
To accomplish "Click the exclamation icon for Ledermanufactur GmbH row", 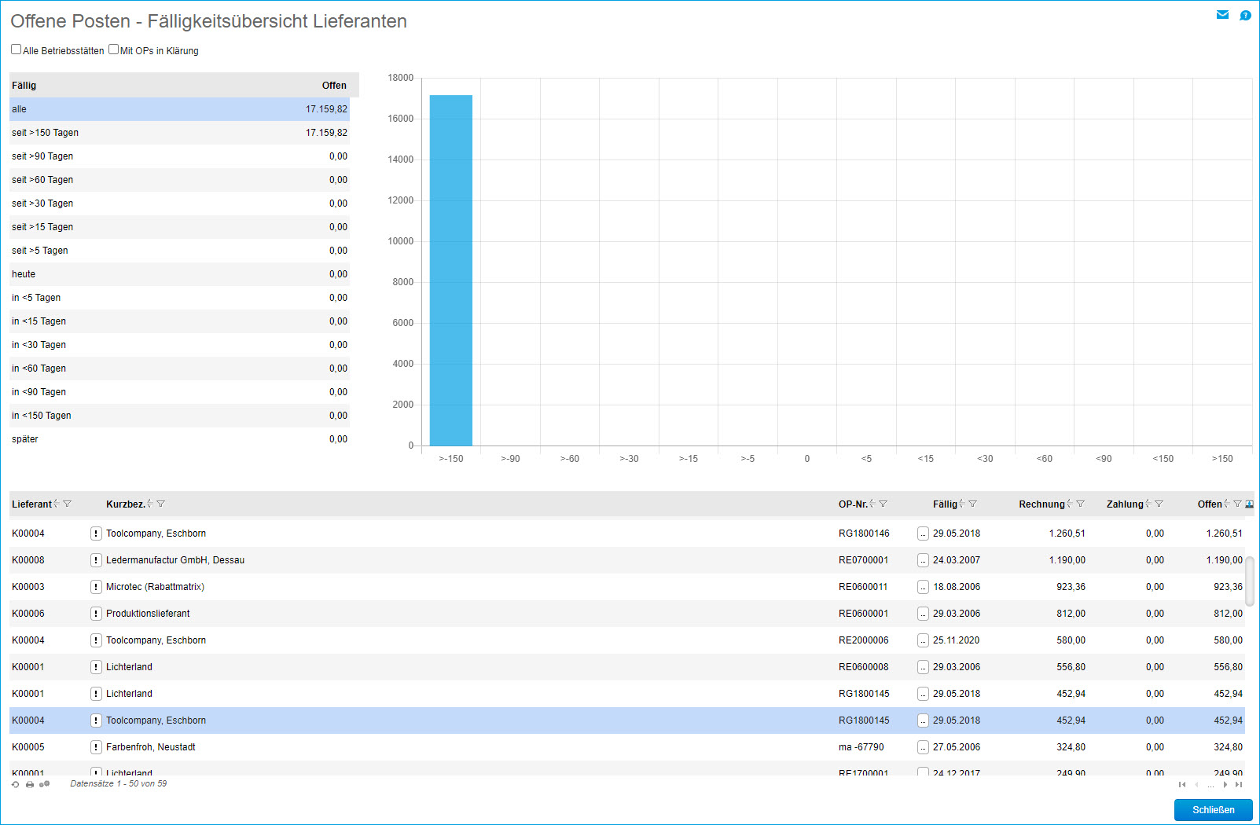I will tap(96, 560).
